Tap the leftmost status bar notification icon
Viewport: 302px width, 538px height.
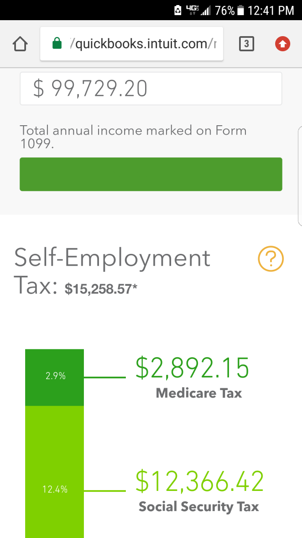click(178, 11)
